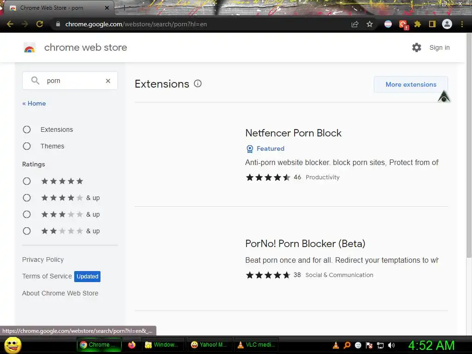Filter by four stars & up
Screen dimensions: 472x354
click(x=27, y=198)
